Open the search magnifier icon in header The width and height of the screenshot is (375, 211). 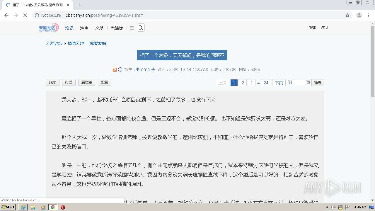tap(141, 28)
